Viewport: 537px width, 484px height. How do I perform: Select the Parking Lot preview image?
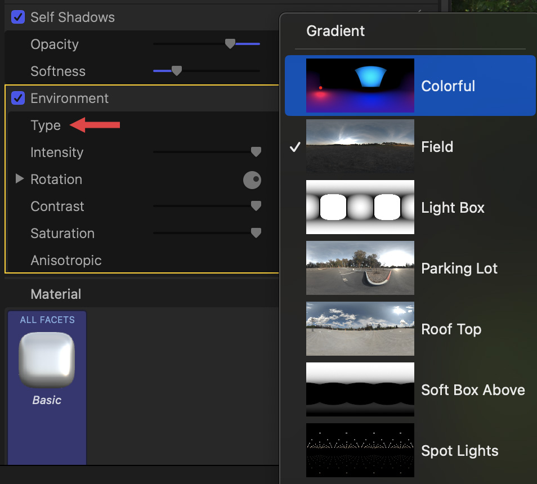tap(360, 268)
